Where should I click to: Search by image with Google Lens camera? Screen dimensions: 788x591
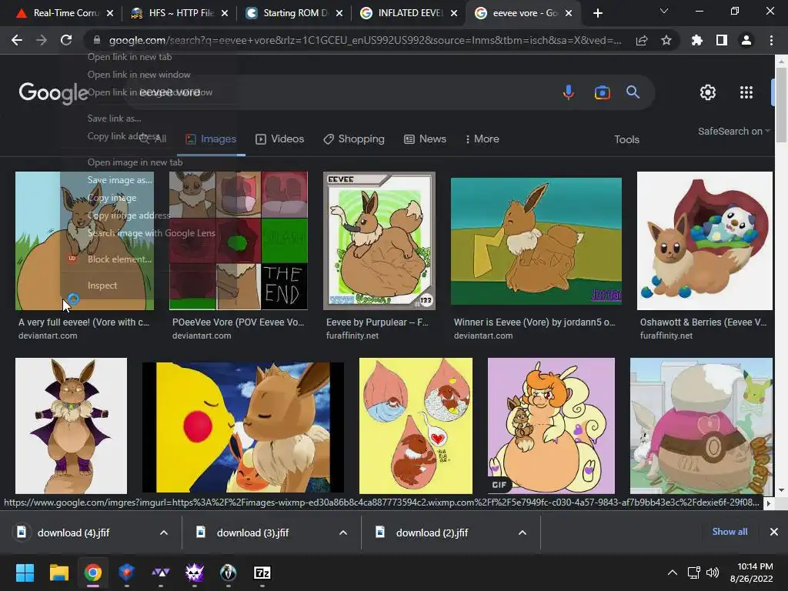(x=602, y=92)
